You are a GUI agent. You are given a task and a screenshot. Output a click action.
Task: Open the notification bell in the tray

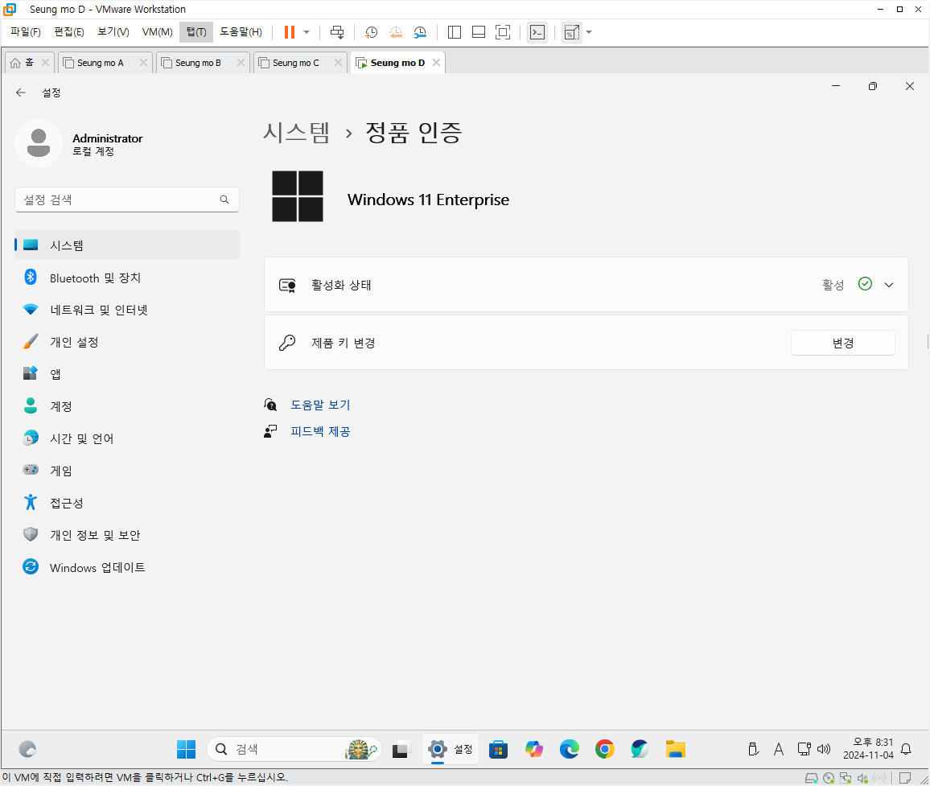pyautogui.click(x=906, y=749)
